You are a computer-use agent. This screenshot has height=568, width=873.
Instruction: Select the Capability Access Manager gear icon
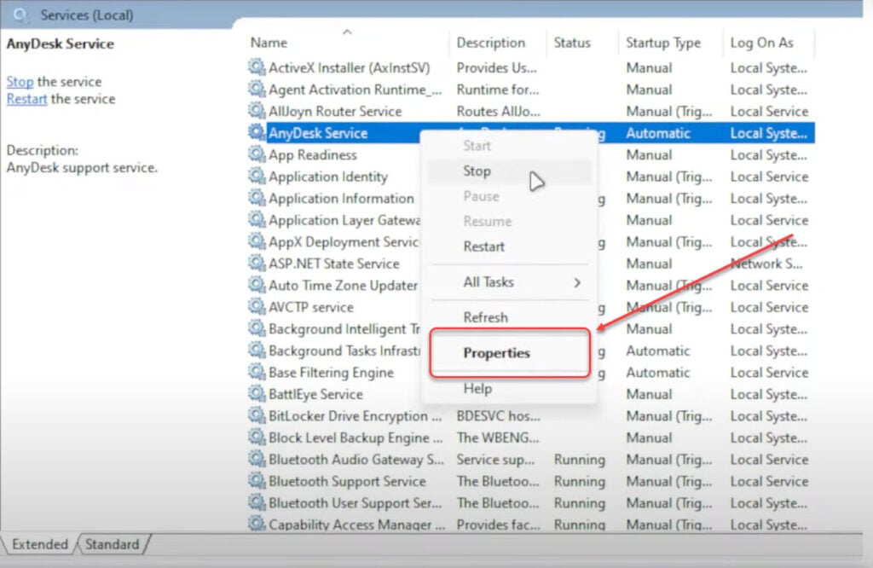(x=257, y=525)
